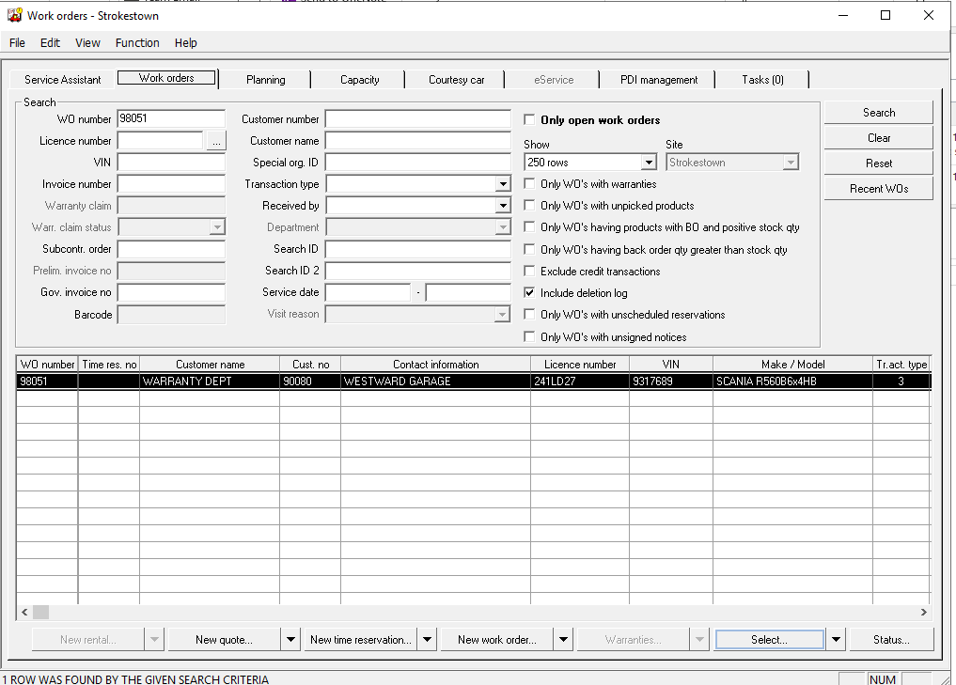The height and width of the screenshot is (685, 956).
Task: Click the Work orders app icon in title bar
Action: point(14,15)
